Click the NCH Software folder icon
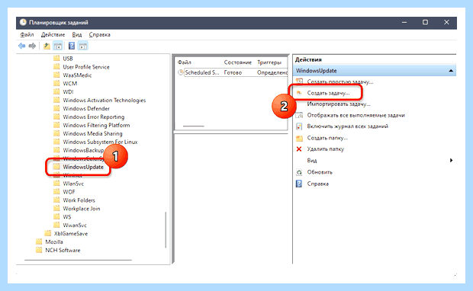 [x=39, y=250]
